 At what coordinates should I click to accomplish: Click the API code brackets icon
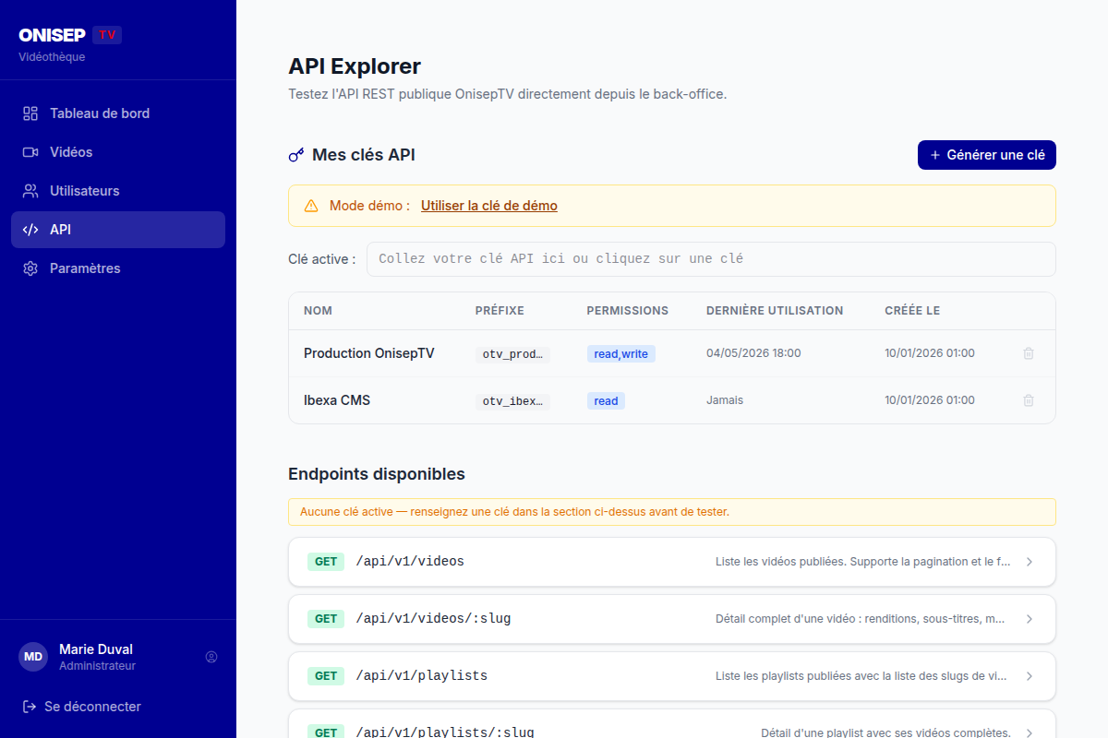pos(30,230)
